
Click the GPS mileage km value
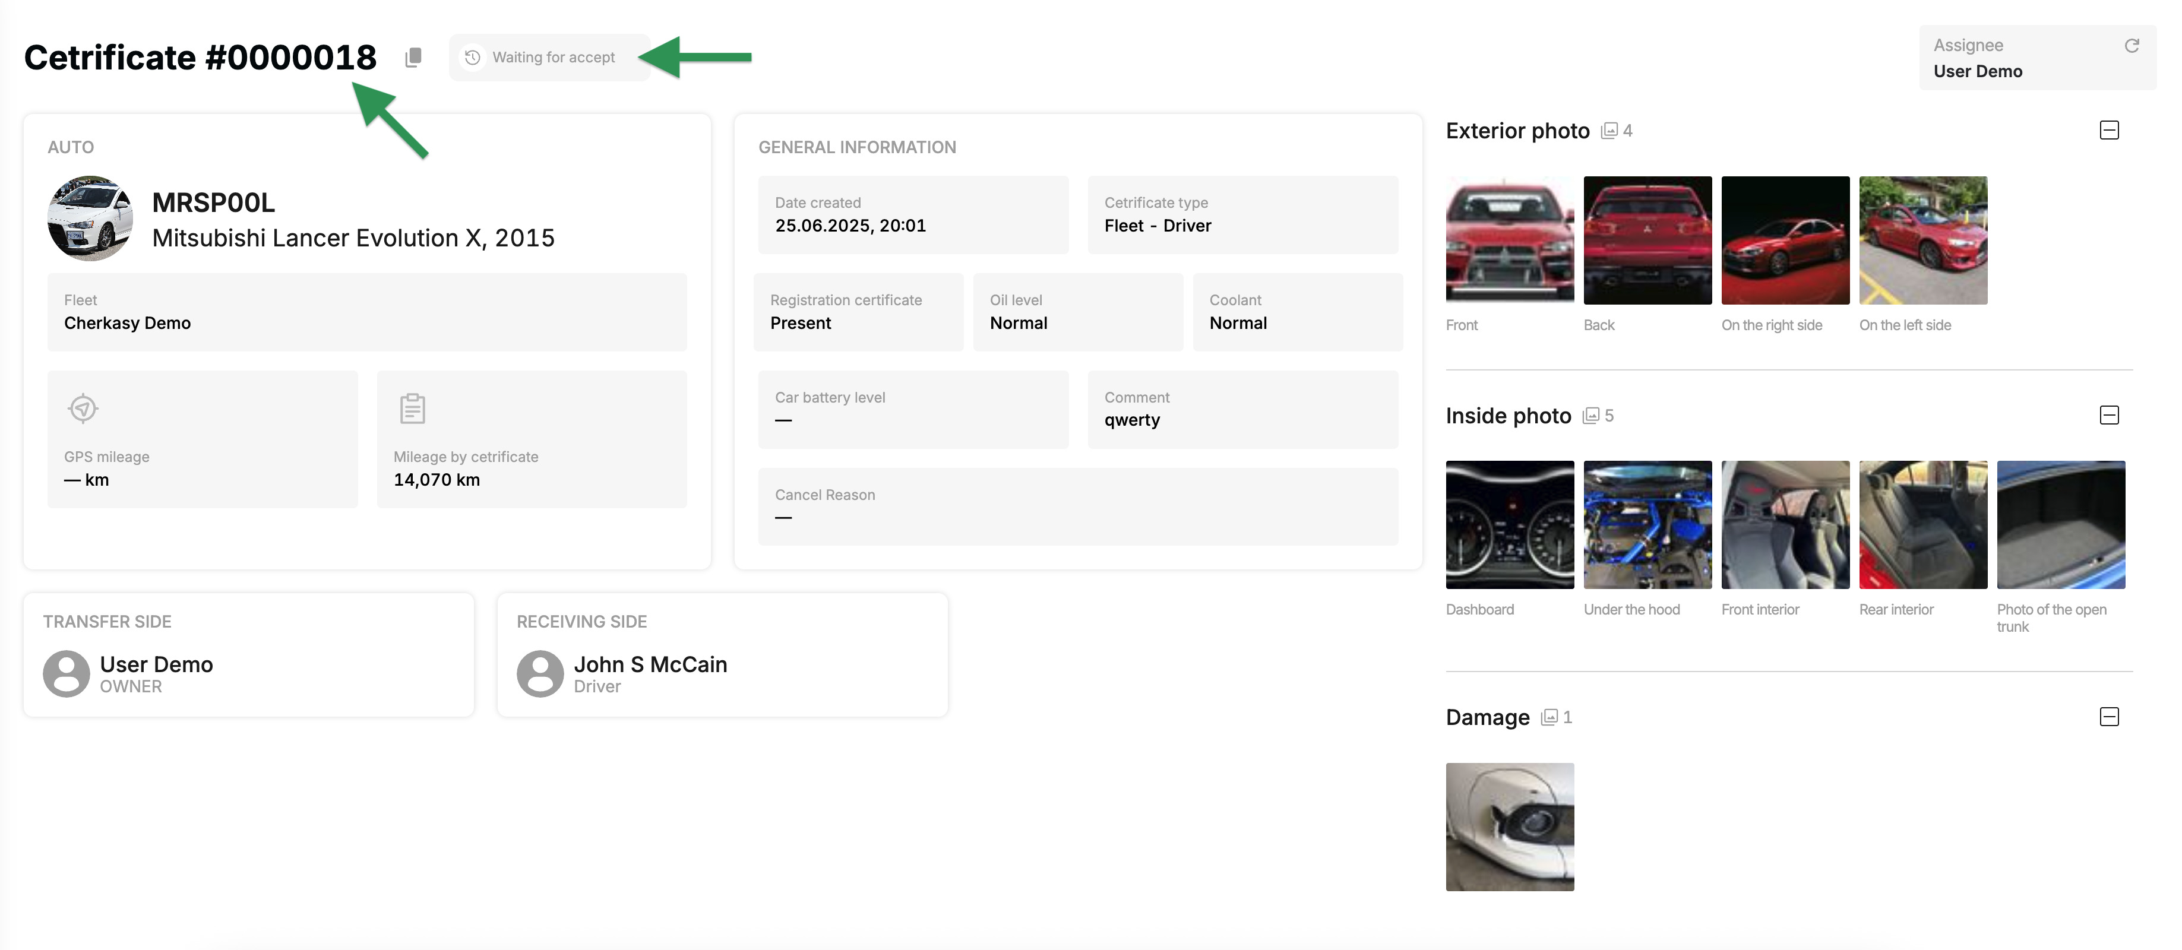(86, 480)
